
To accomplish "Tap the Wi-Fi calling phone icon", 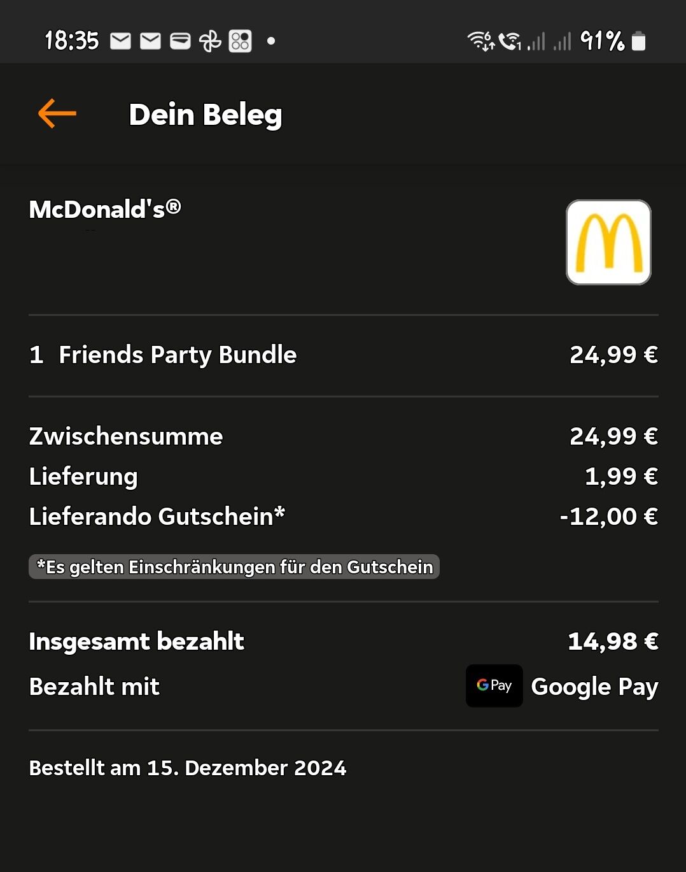I will 509,41.
